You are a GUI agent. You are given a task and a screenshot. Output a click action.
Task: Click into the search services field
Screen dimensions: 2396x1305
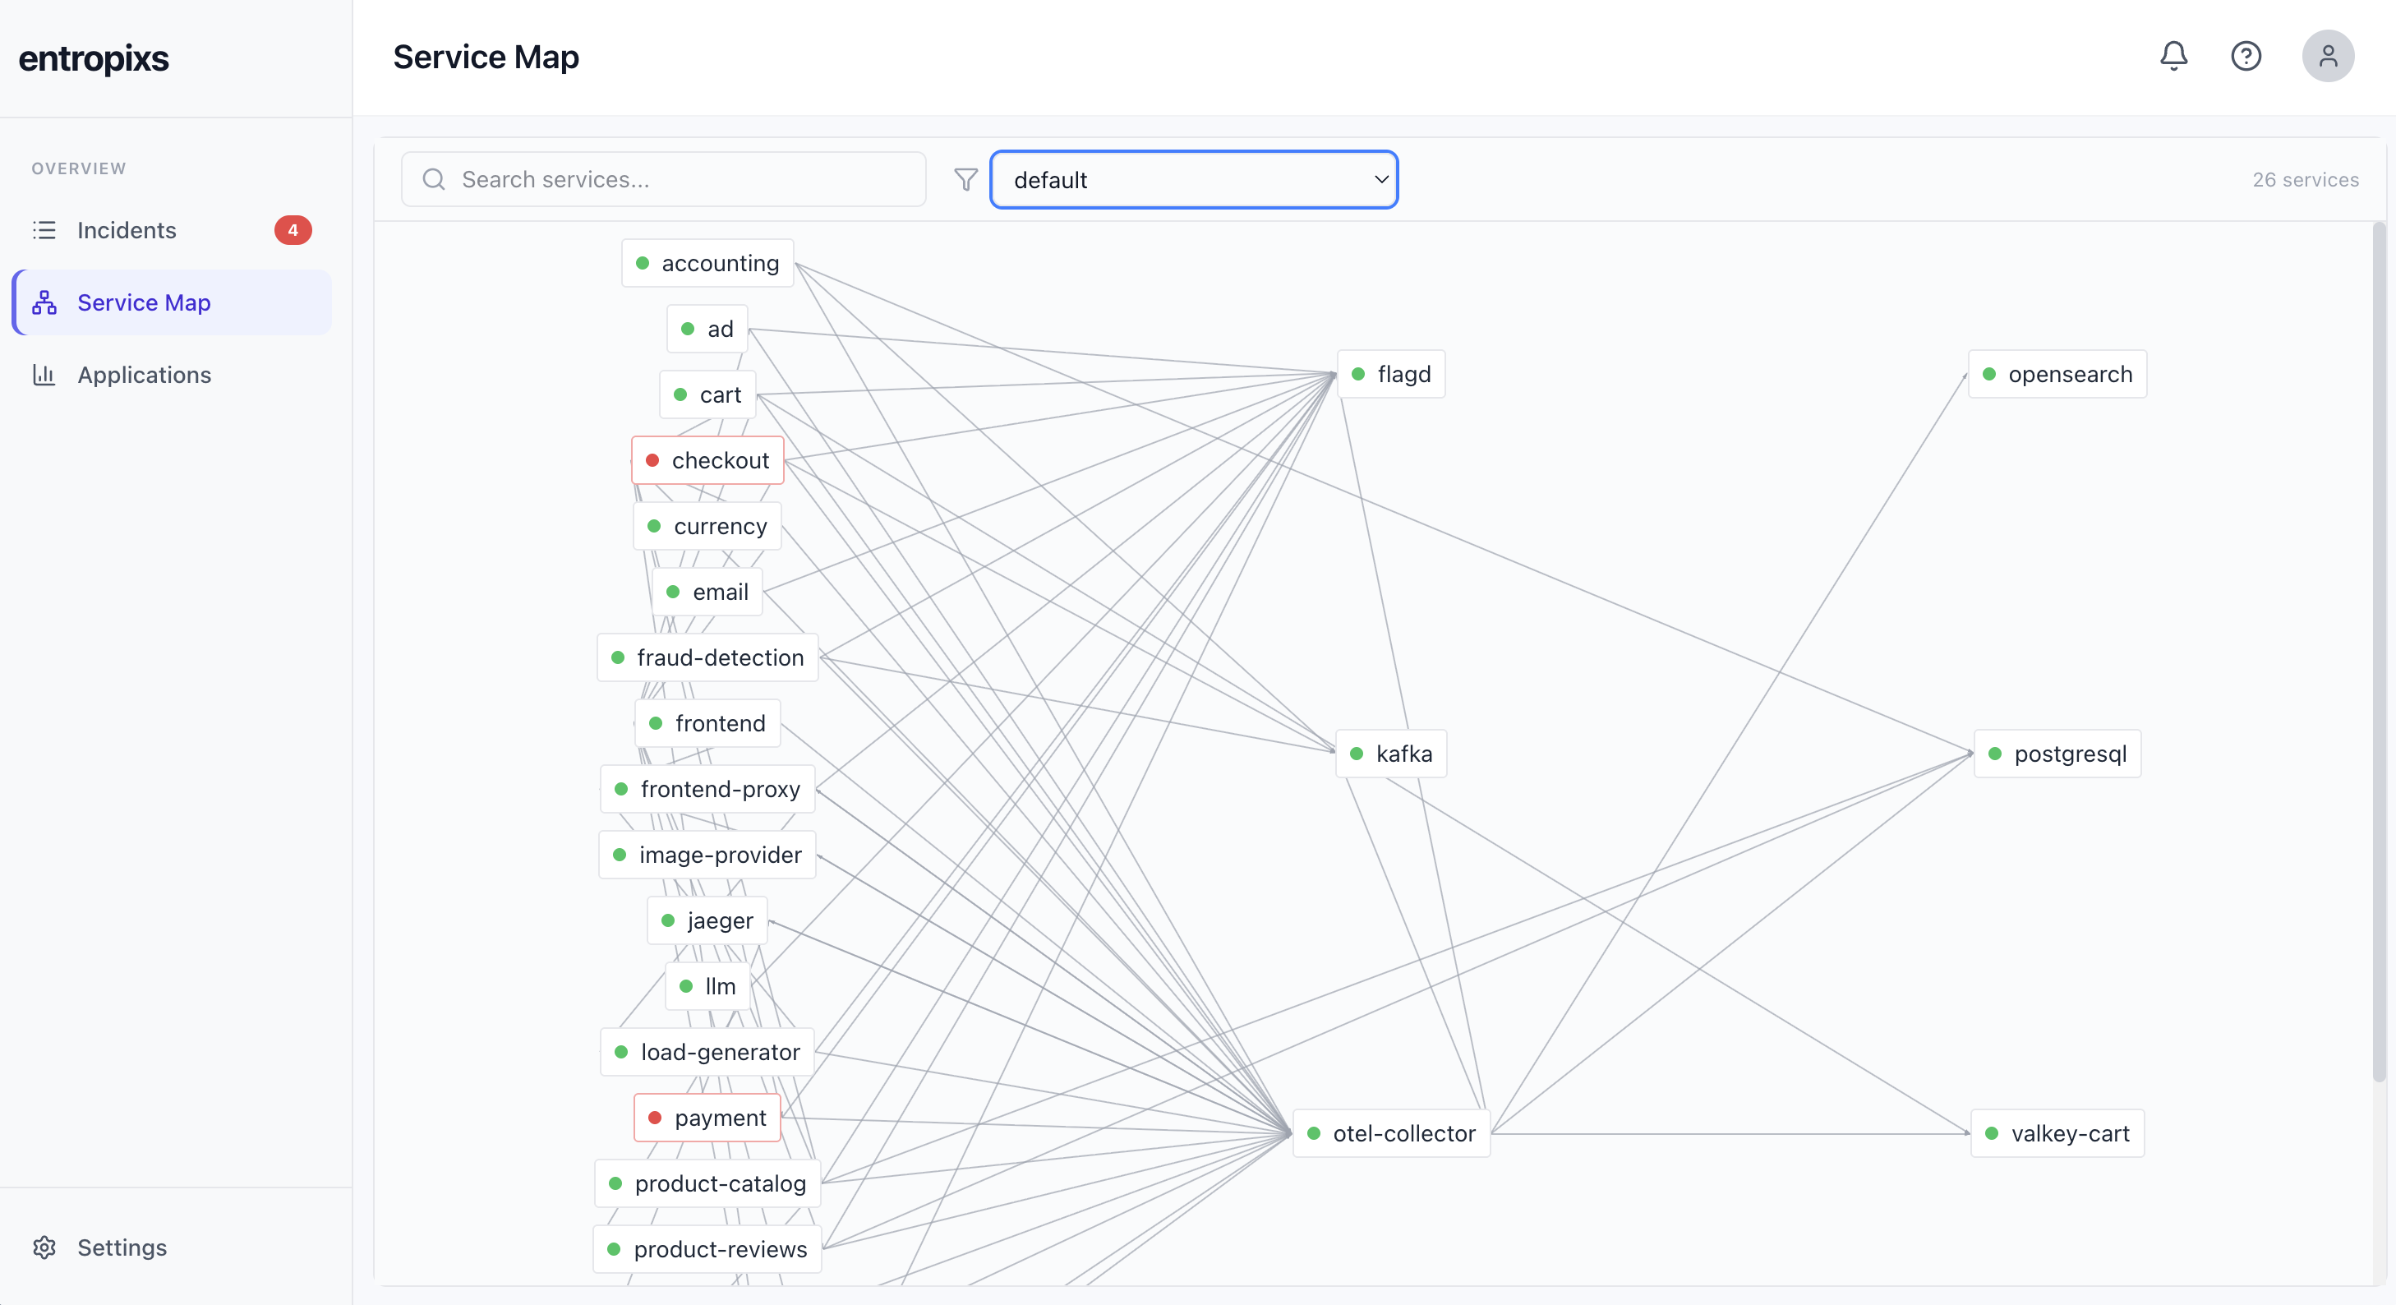[662, 178]
